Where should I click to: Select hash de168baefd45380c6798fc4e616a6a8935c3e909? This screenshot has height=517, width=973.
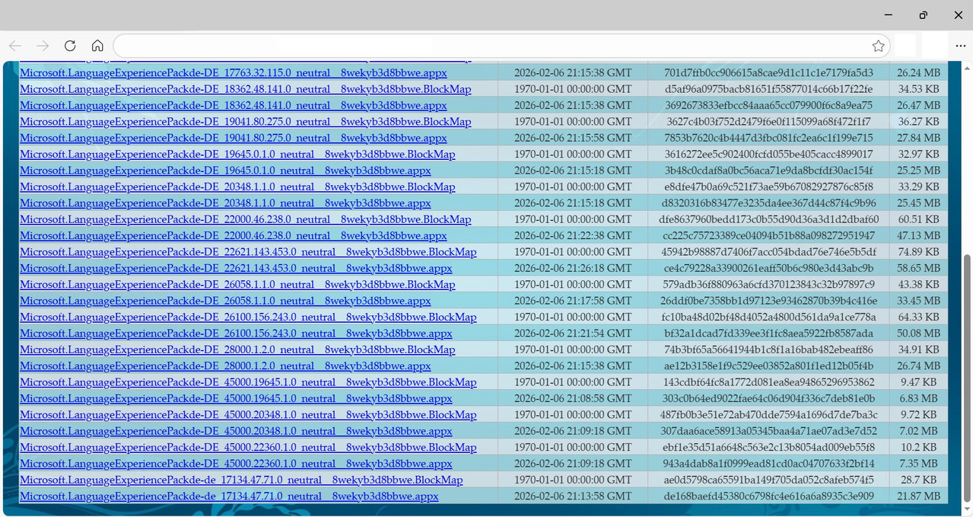[768, 496]
